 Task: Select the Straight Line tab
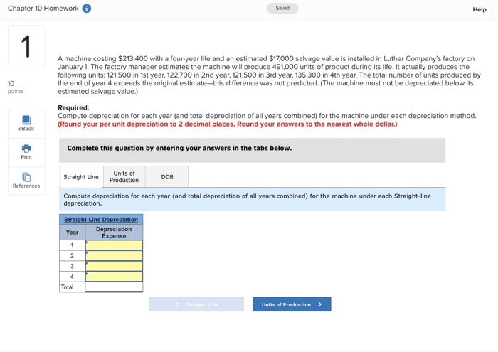pos(81,177)
